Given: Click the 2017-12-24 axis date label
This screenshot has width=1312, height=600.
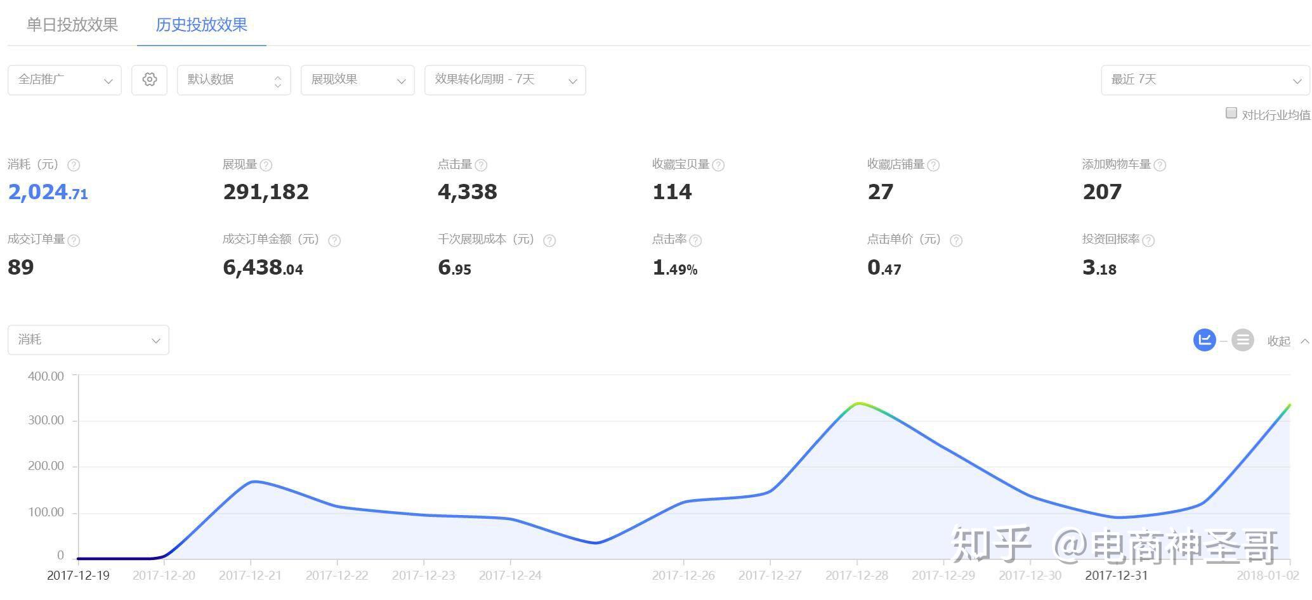Looking at the screenshot, I should click(510, 576).
